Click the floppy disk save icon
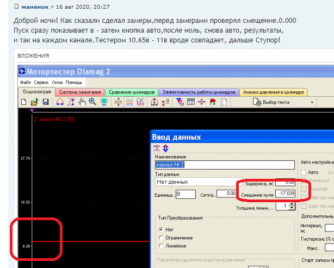This screenshot has width=334, height=268. 46,102
